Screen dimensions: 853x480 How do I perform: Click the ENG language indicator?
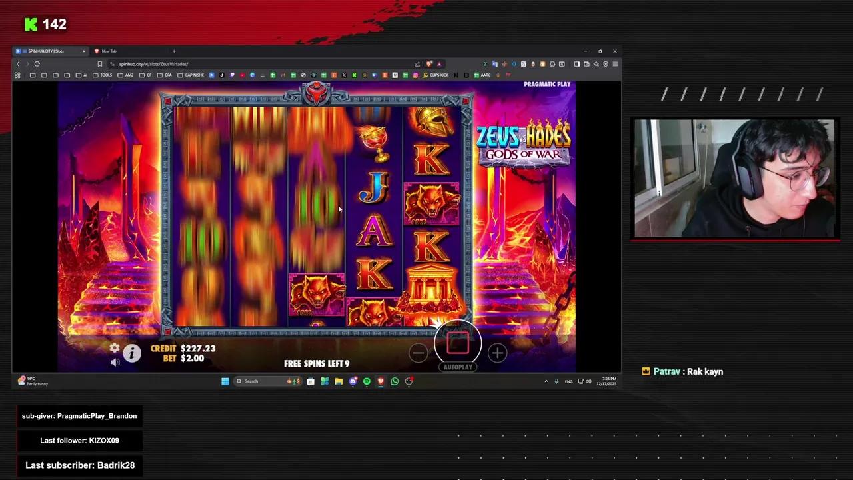tap(568, 381)
